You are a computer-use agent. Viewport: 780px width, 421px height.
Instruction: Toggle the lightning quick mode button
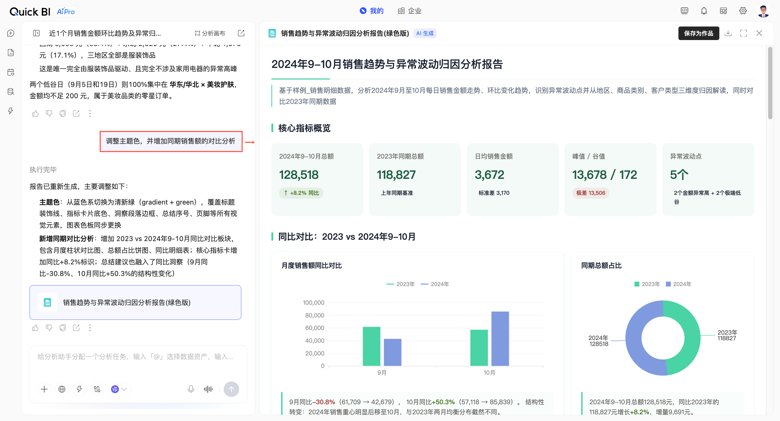[x=79, y=389]
